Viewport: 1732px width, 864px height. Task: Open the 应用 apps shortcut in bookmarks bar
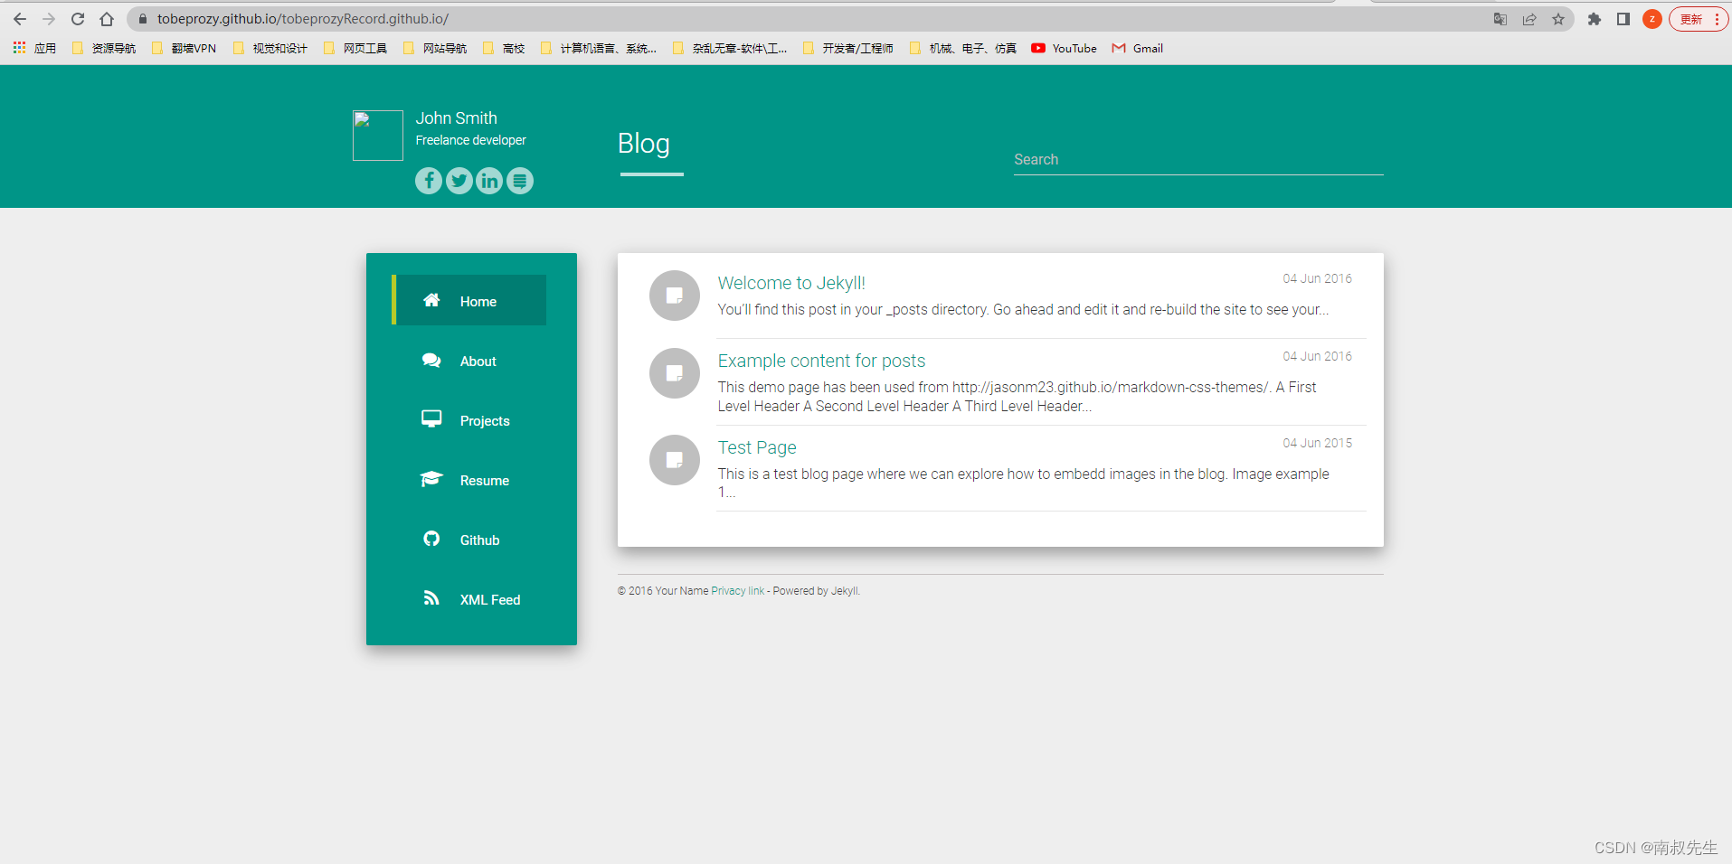click(34, 49)
